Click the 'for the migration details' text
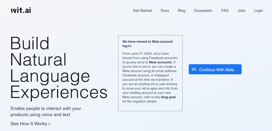Image resolution: width=272 pixels, height=131 pixels. (x=140, y=101)
